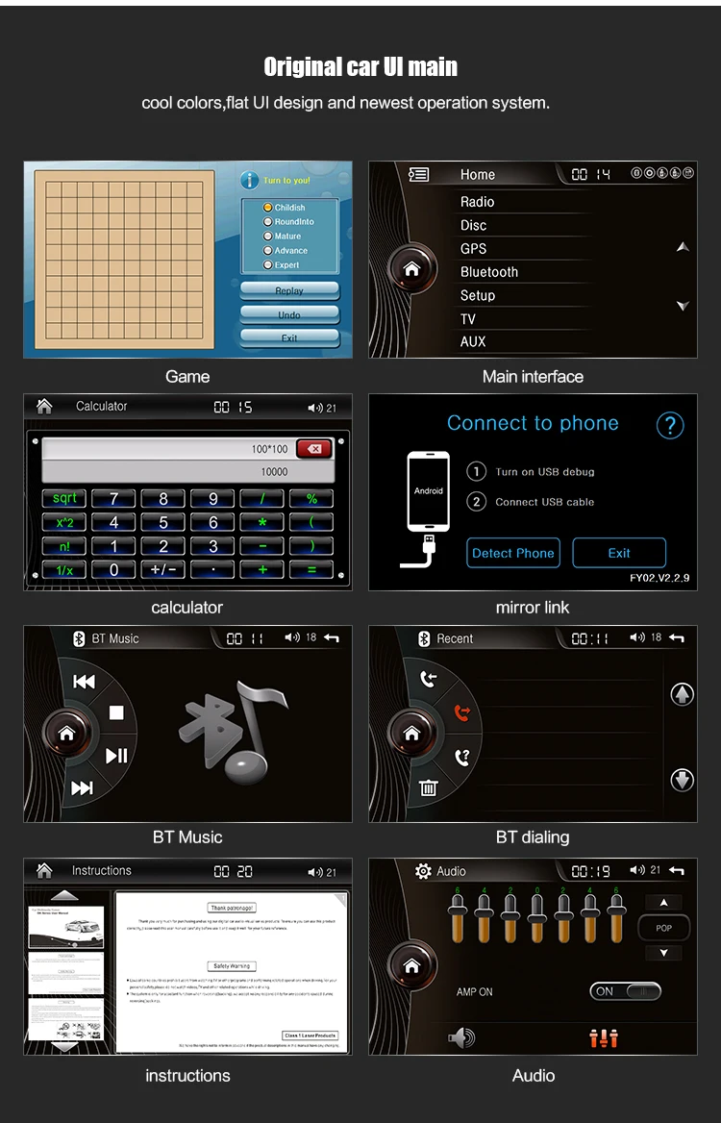Select RoundInto difficulty radio button
Viewport: 721px width, 1123px height.
click(268, 221)
